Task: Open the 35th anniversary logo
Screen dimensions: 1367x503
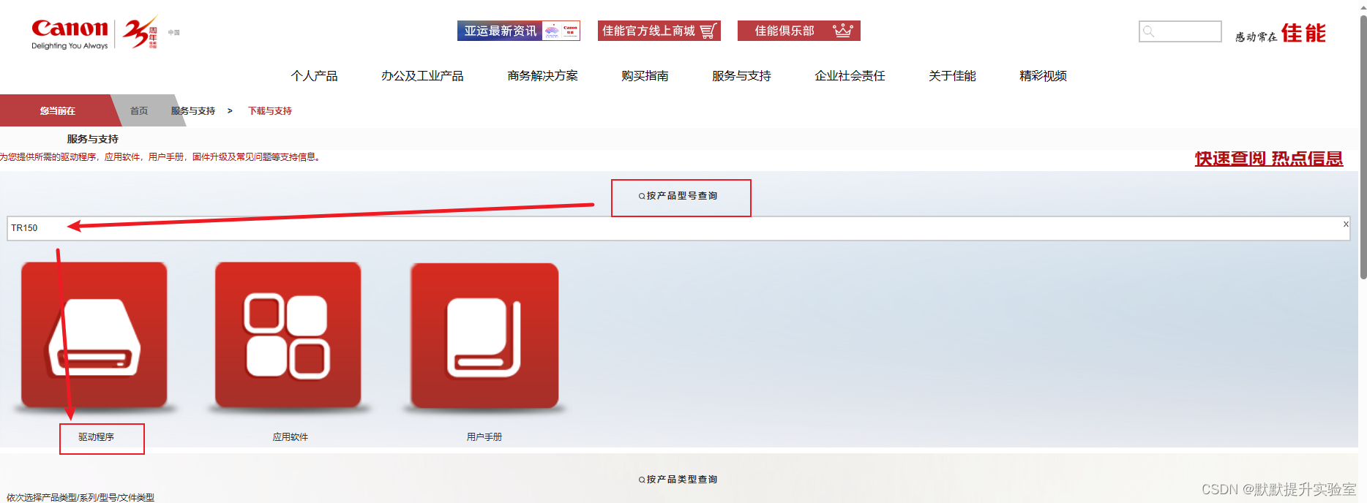Action: (140, 33)
